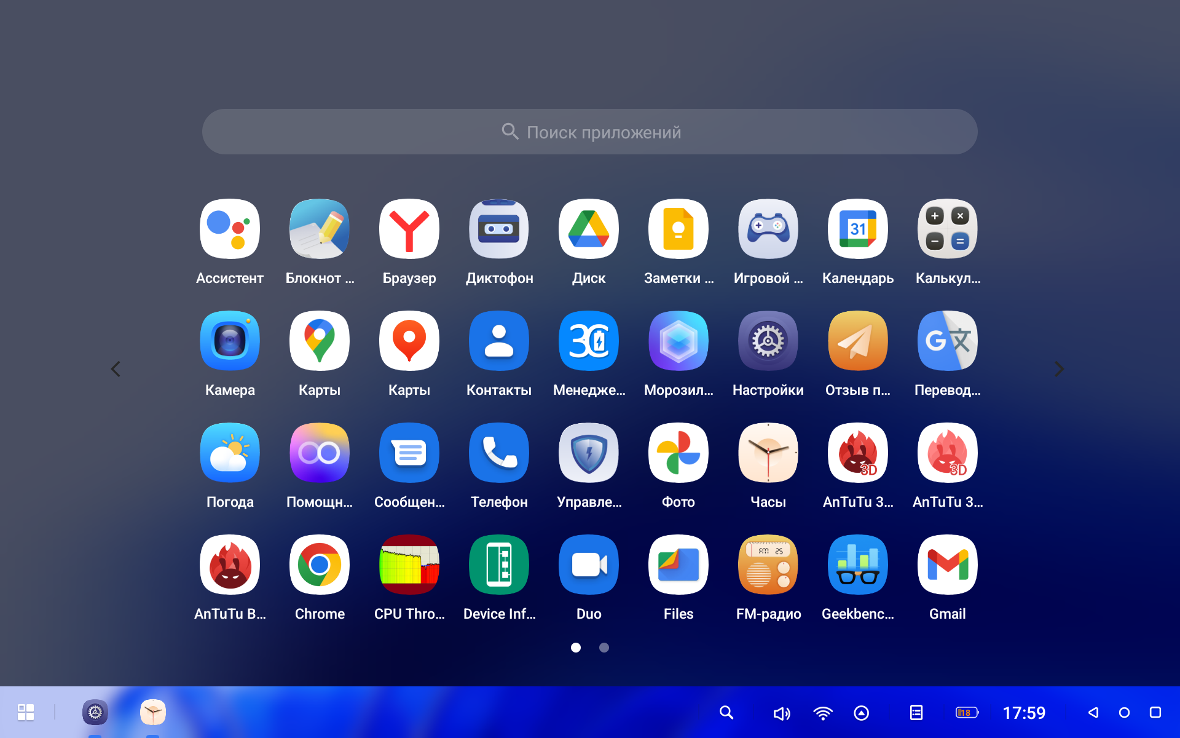Image resolution: width=1180 pixels, height=738 pixels.
Task: Launch the Блокнот notepad app
Action: click(x=320, y=229)
